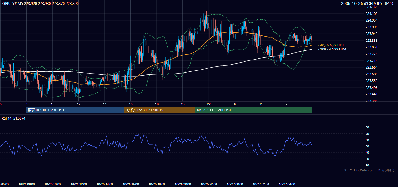Click RSI axis level 40
Screen dimensions: 398x187
(367, 152)
